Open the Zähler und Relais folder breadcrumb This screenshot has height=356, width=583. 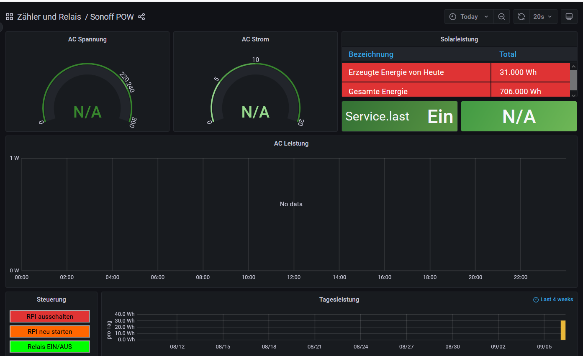tap(49, 17)
